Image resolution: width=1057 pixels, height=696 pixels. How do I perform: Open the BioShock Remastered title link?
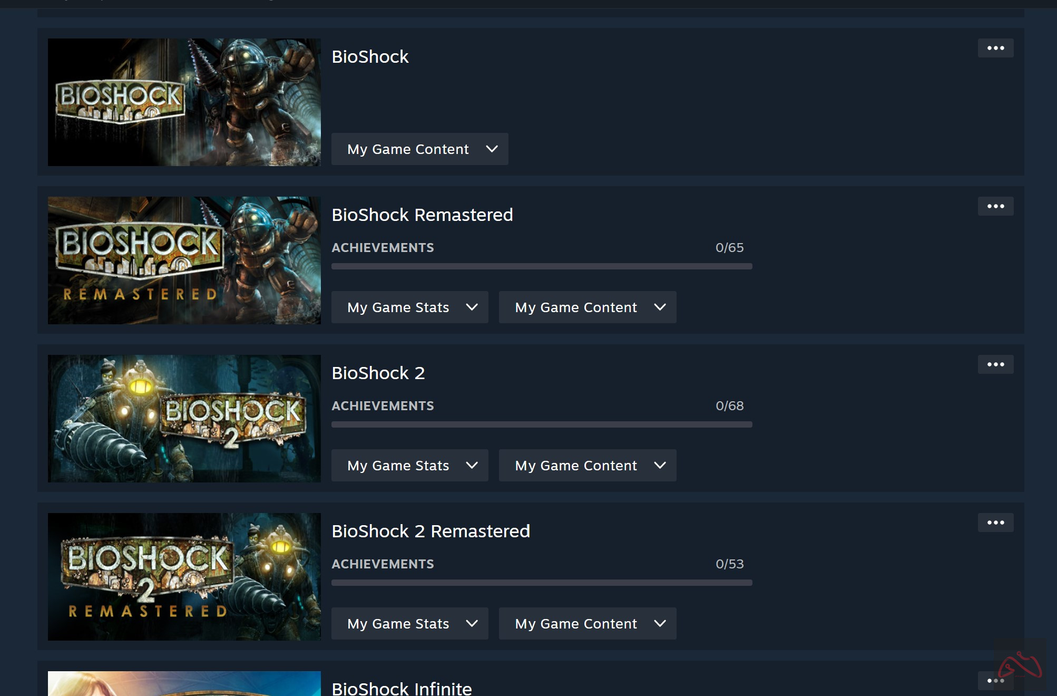422,215
